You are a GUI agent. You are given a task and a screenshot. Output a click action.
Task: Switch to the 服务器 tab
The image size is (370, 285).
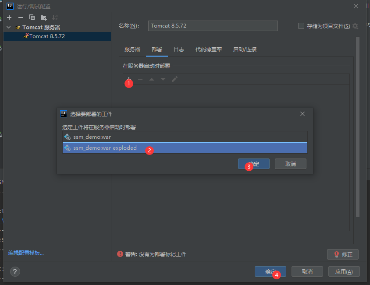132,49
